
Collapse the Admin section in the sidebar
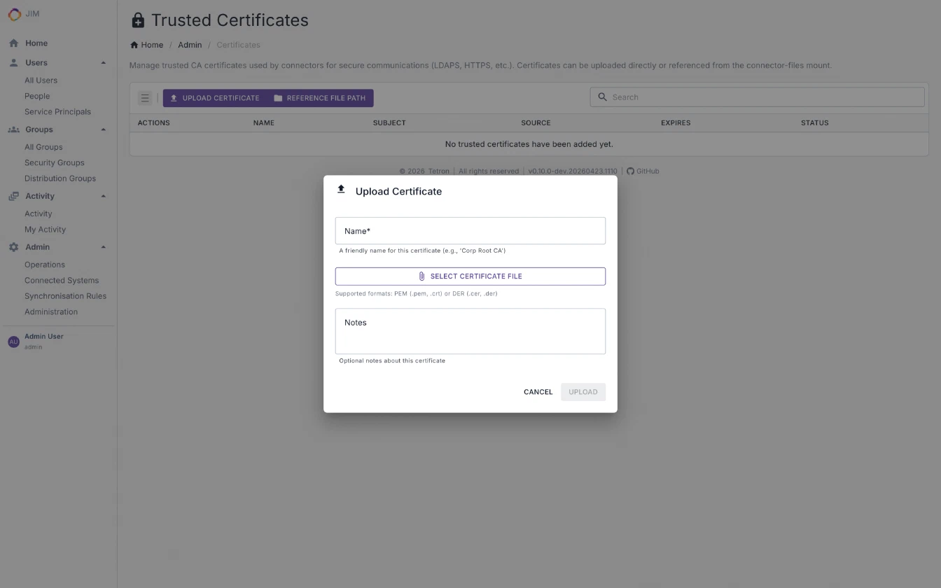click(x=103, y=246)
